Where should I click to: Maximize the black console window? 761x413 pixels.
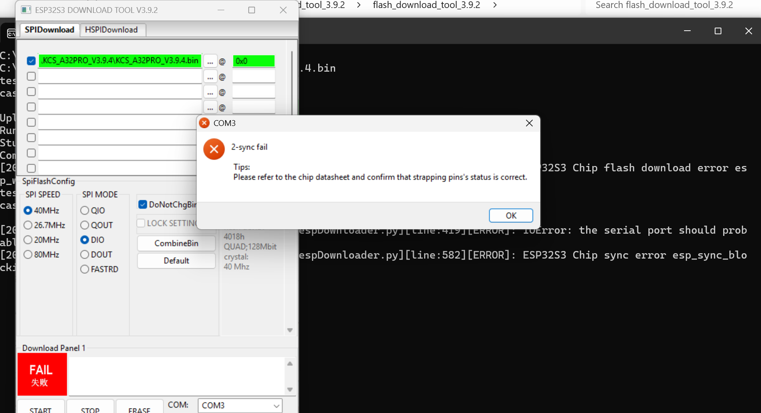tap(718, 31)
